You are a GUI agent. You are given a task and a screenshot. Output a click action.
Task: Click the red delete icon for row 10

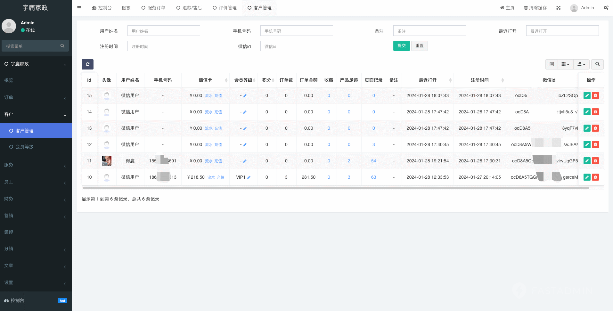[x=595, y=177]
